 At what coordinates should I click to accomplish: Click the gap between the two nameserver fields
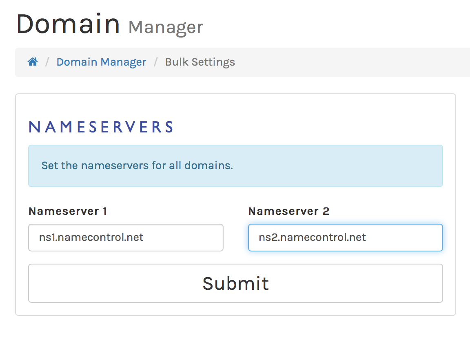236,238
